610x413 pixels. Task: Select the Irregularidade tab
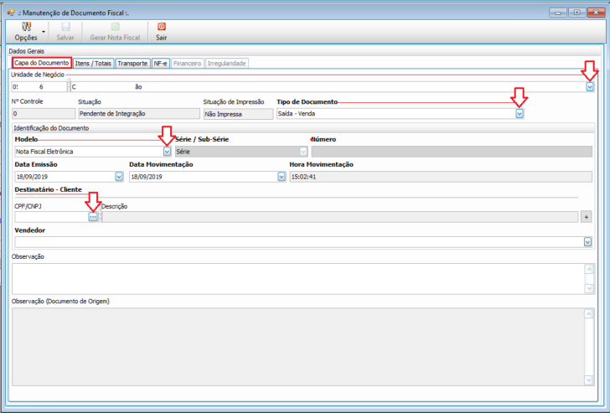[x=226, y=64]
